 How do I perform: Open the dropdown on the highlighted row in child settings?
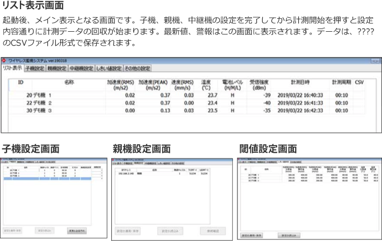point(102,179)
